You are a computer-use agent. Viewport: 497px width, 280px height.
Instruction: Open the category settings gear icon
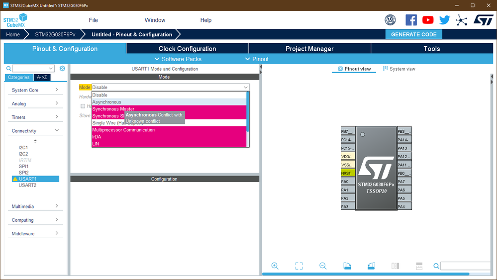(63, 69)
